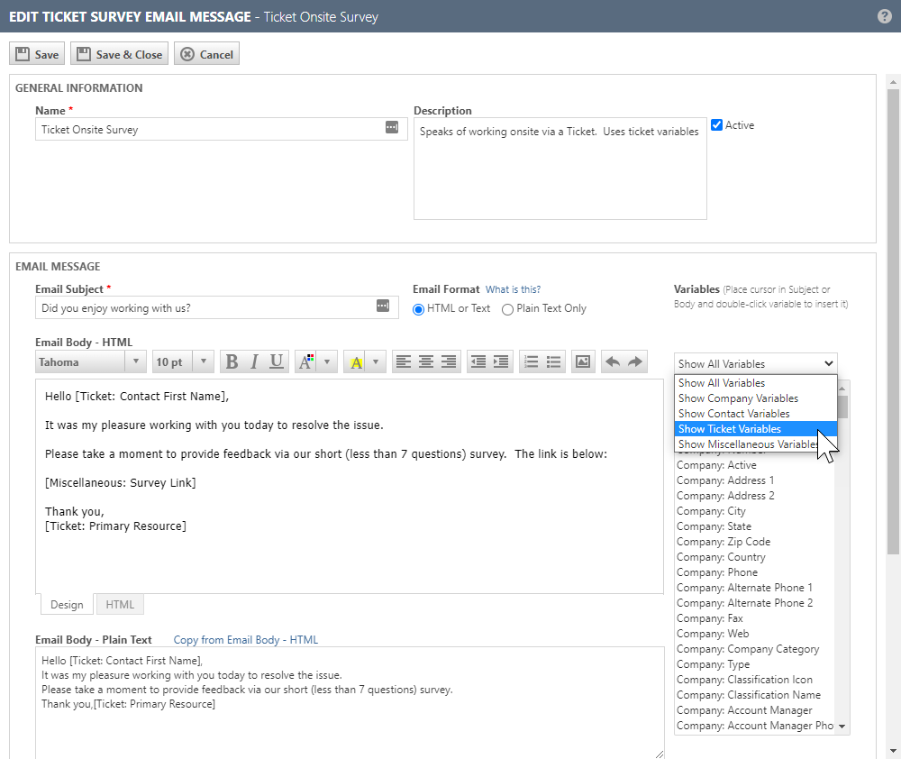
Task: Click the Email Subject input field
Action: click(x=205, y=308)
